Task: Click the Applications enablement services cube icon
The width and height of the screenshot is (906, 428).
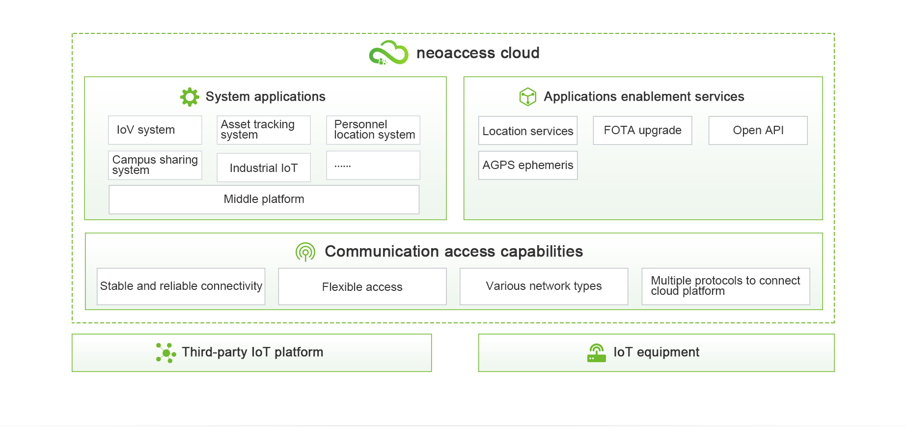Action: 527,97
